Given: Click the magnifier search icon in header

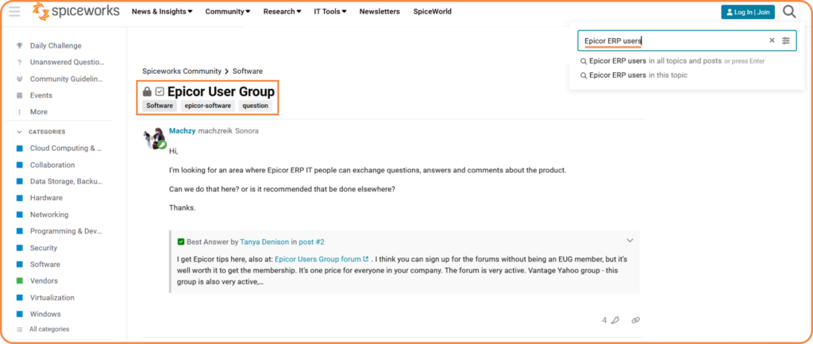Looking at the screenshot, I should (789, 11).
